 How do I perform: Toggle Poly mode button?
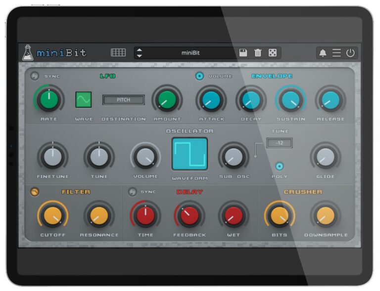(x=280, y=166)
